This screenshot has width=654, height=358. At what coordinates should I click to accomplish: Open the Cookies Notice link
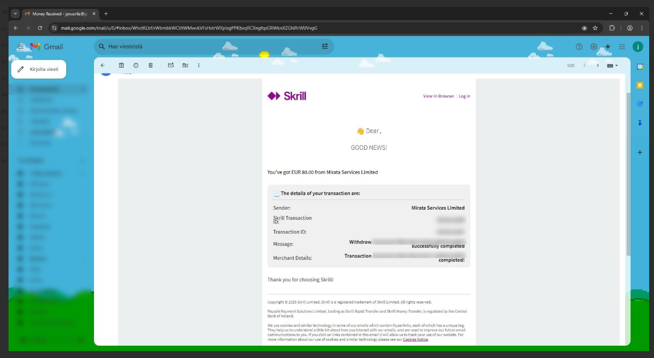(415, 339)
